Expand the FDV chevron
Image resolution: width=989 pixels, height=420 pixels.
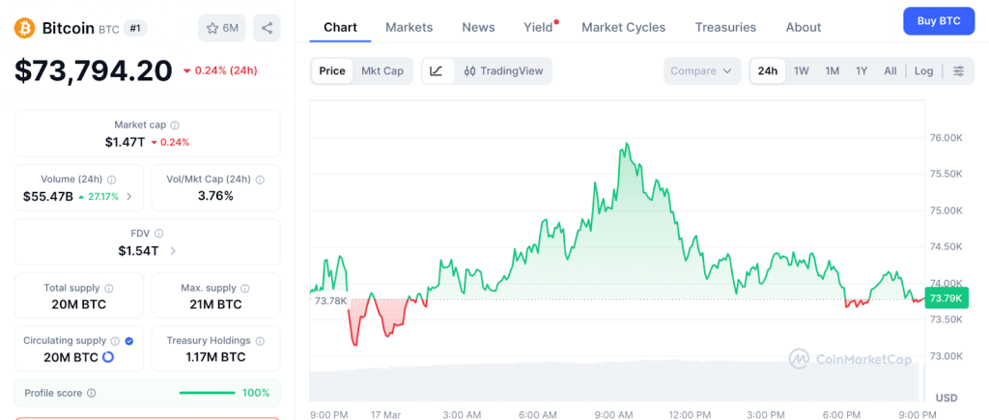[173, 251]
